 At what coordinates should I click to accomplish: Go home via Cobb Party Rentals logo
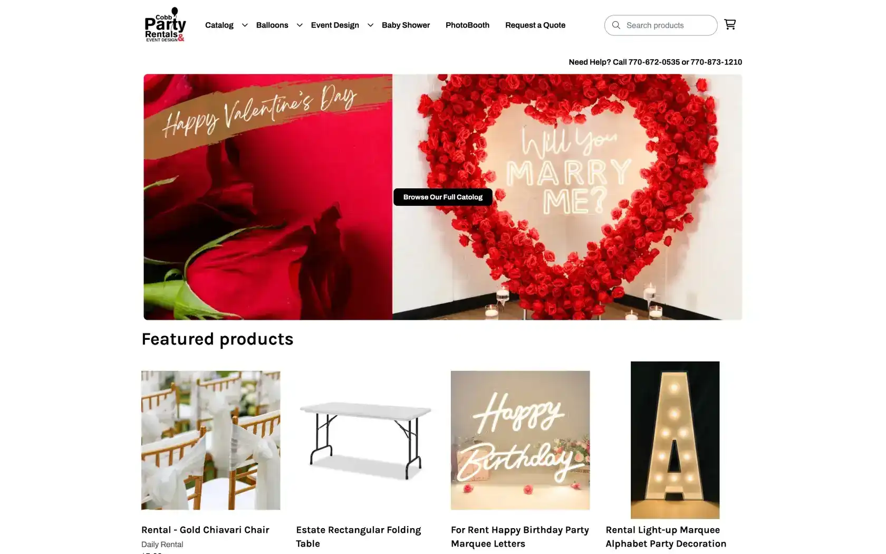point(165,25)
